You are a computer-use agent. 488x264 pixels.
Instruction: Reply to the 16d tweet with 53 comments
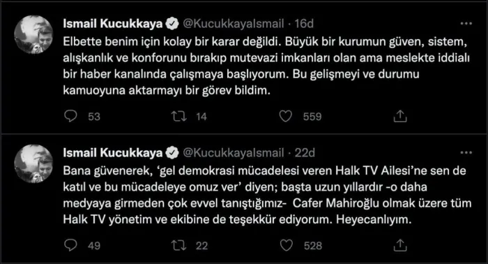70,116
